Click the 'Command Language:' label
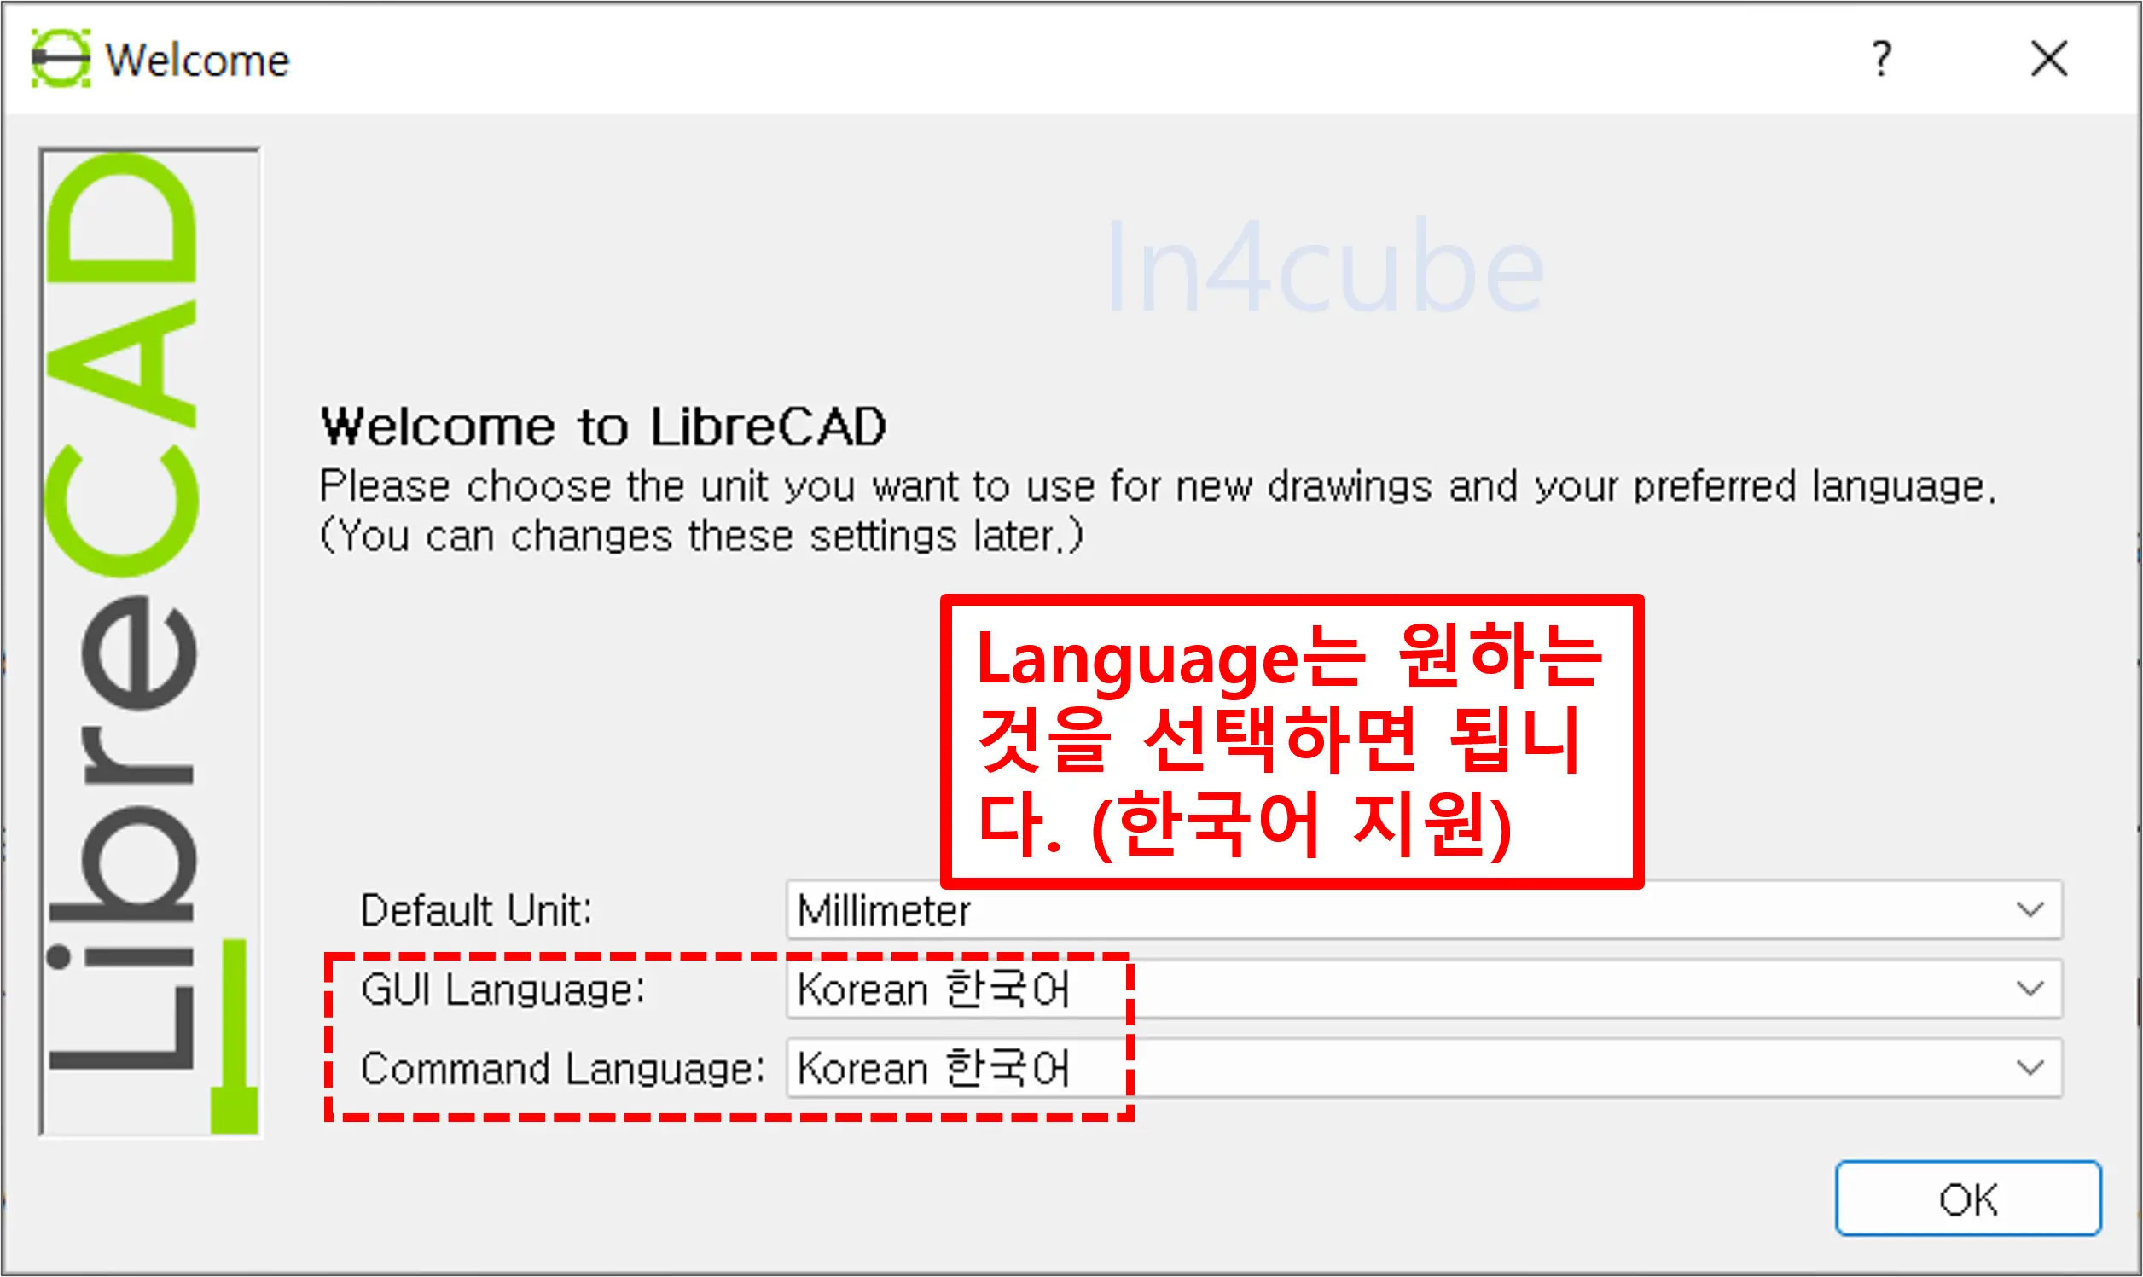 click(x=563, y=1069)
